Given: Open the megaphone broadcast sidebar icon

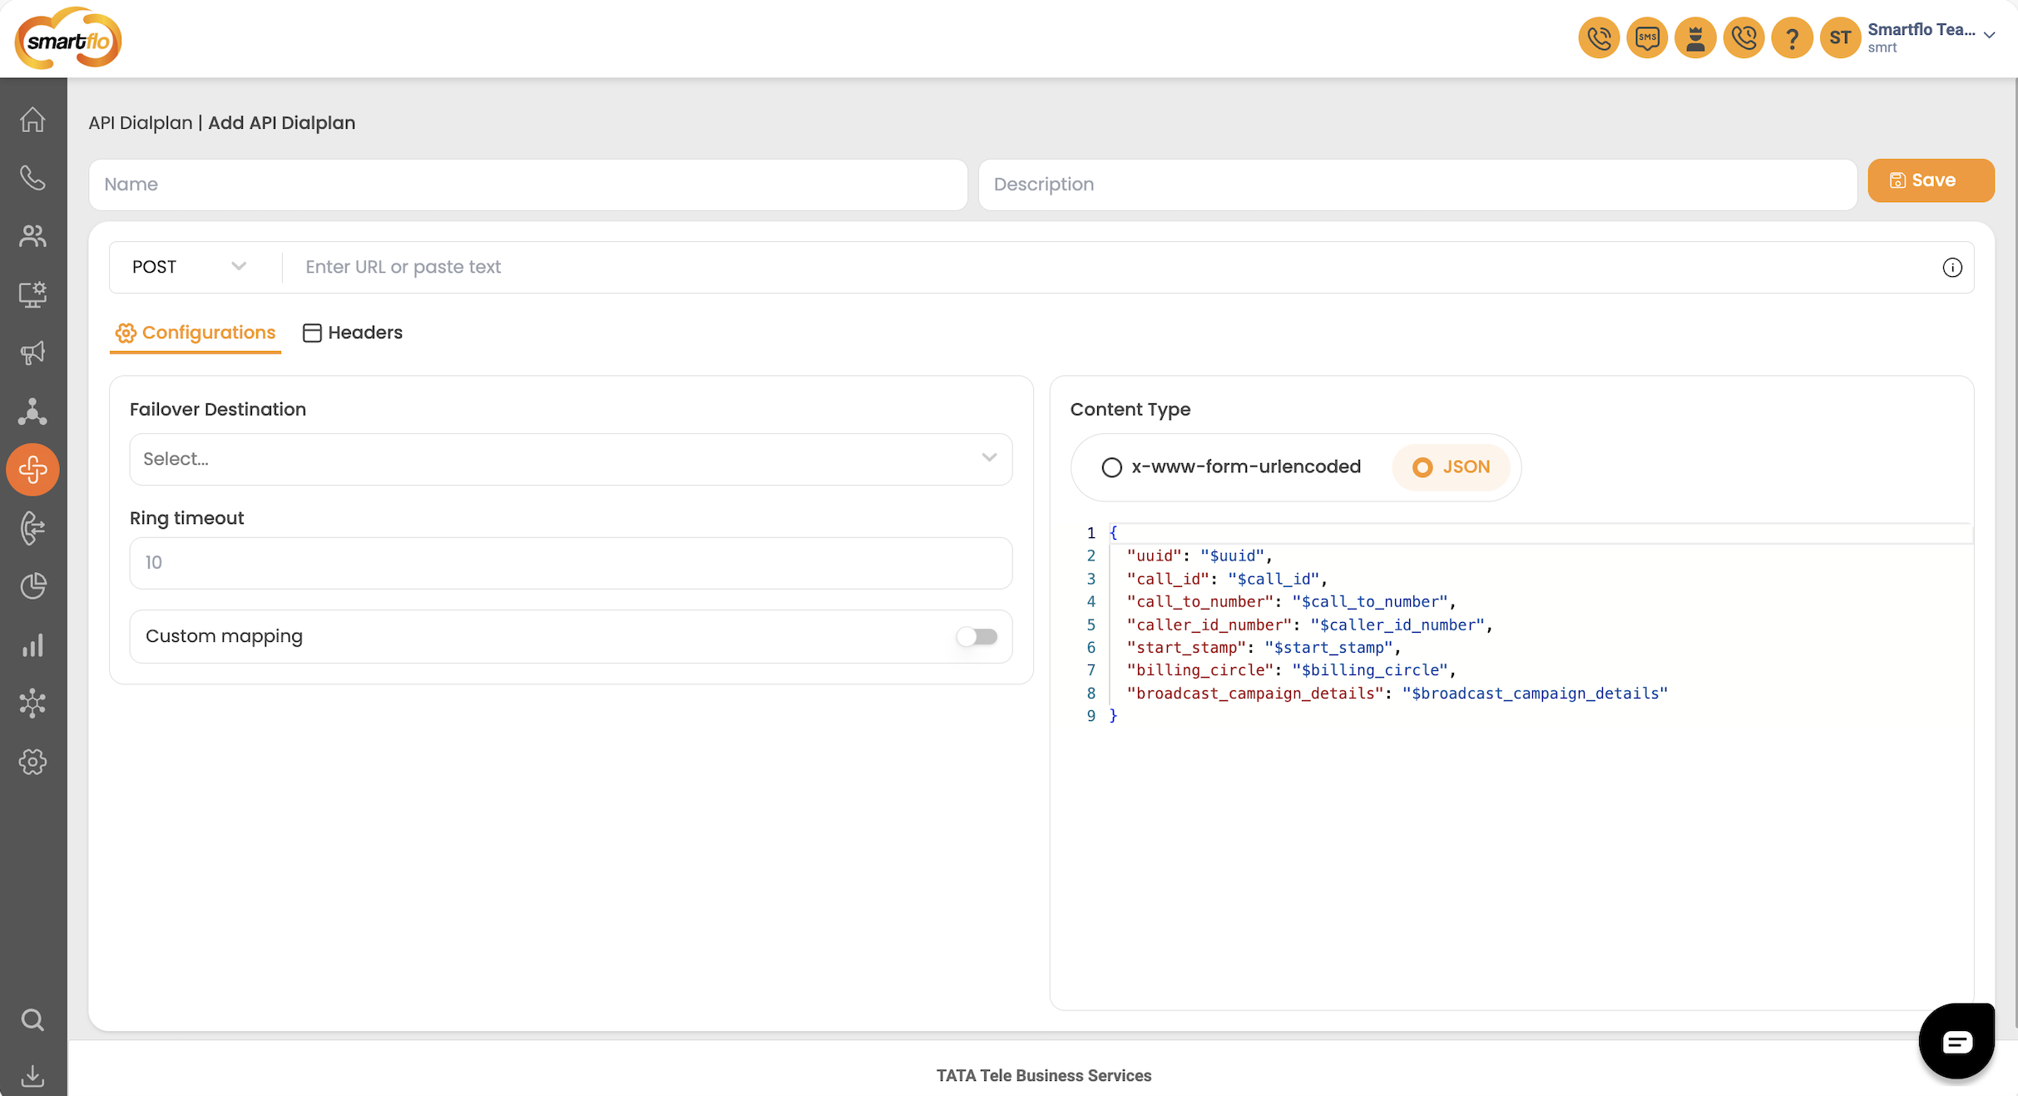Looking at the screenshot, I should (x=32, y=353).
